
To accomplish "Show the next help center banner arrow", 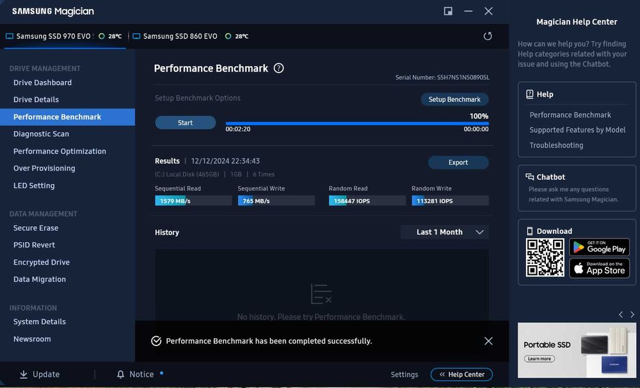I will point(632,314).
